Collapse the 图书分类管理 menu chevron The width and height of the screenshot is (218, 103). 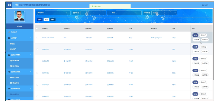pyautogui.click(x=31, y=55)
